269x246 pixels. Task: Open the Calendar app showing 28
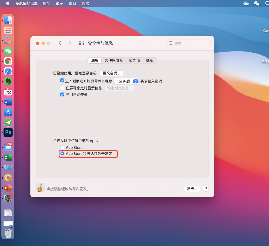coord(8,92)
